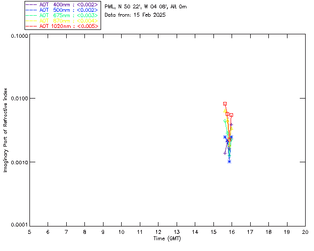Click the AOT 400nm legend entry
The width and height of the screenshot is (314, 251).
click(62, 4)
